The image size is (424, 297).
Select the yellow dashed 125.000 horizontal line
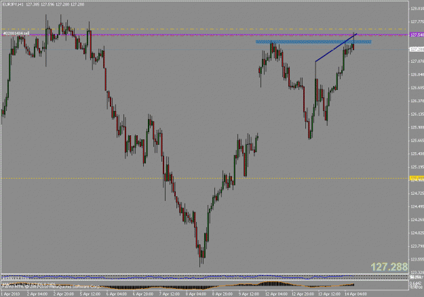pyautogui.click(x=204, y=178)
